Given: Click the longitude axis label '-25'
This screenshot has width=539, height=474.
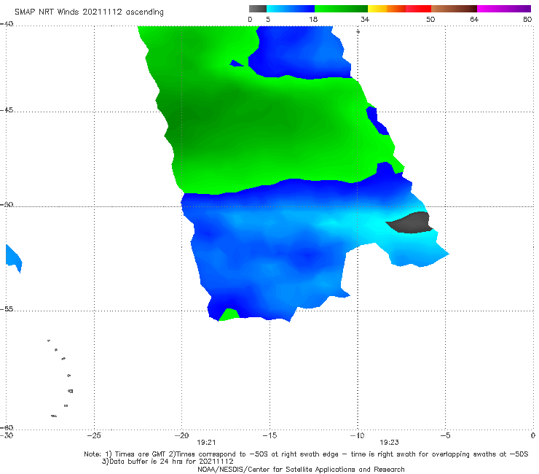Looking at the screenshot, I should pyautogui.click(x=94, y=435).
